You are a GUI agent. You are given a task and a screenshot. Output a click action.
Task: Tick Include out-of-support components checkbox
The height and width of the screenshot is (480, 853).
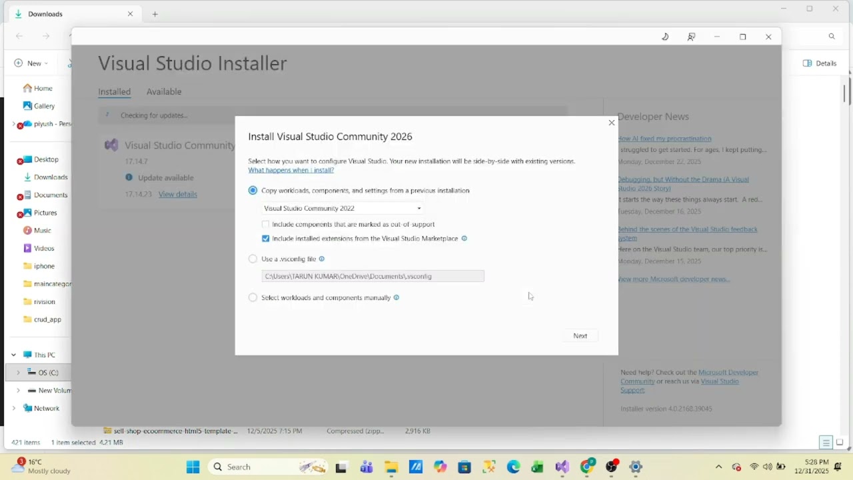(266, 225)
